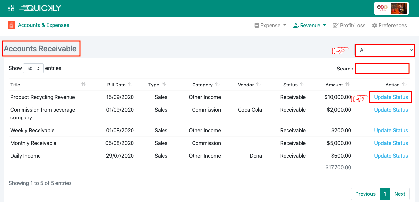419x202 pixels.
Task: Click the sort icon beside Type
Action: coord(164,84)
